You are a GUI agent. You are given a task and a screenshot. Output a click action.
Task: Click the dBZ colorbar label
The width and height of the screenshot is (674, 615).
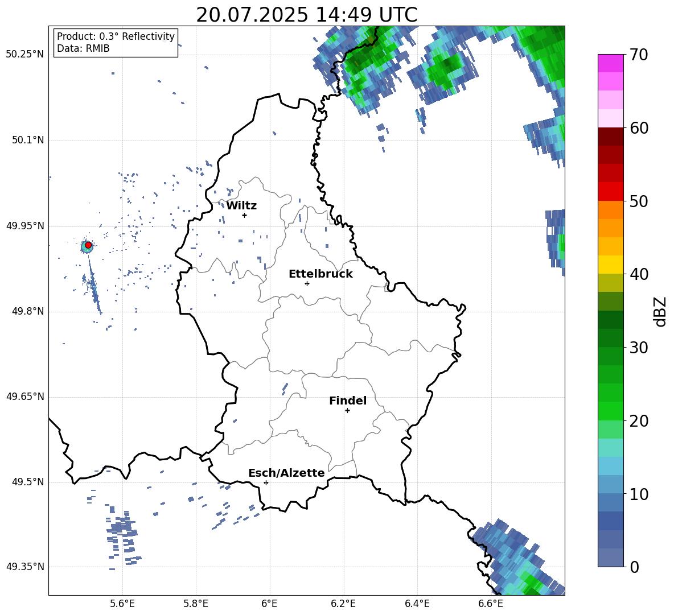660,311
